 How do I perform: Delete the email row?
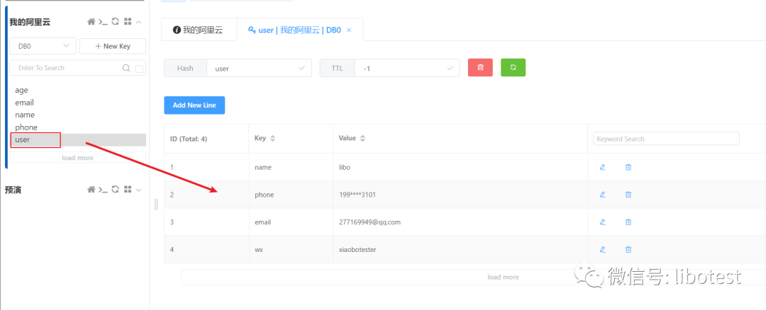628,222
